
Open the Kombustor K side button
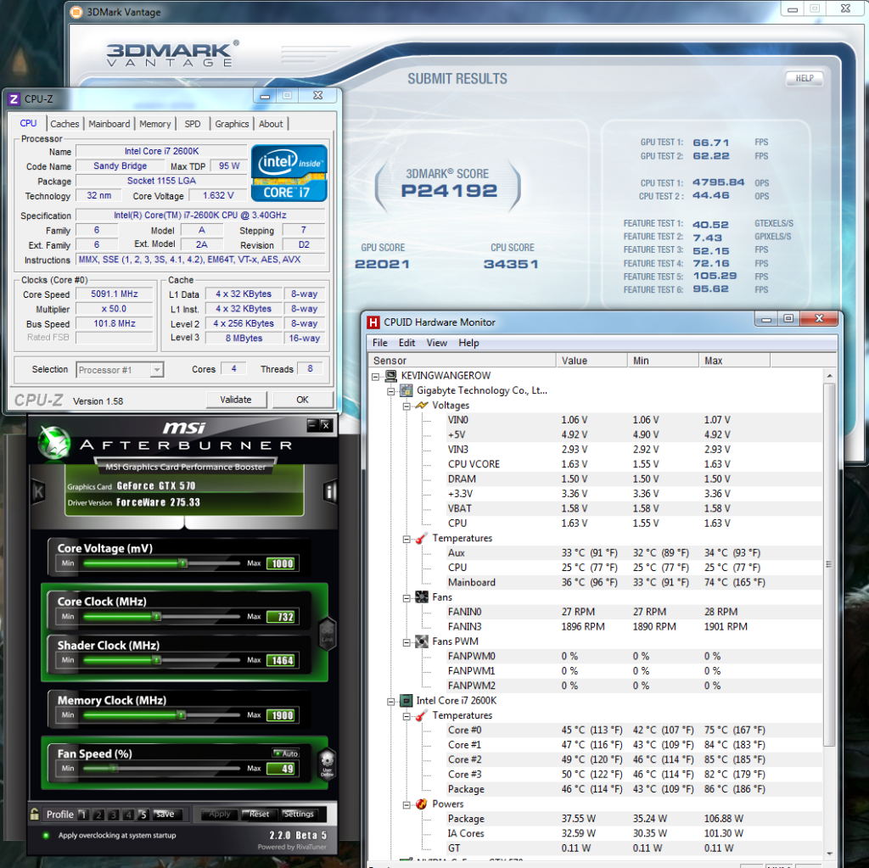tap(39, 491)
